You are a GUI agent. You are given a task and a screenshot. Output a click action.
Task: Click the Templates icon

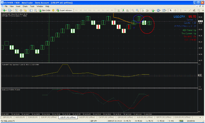(x=164, y=10)
